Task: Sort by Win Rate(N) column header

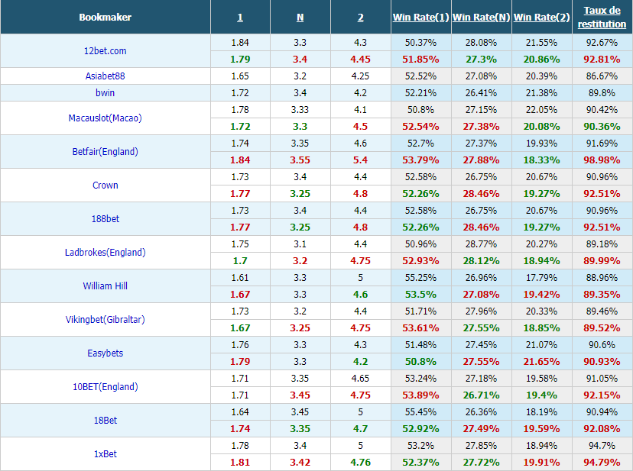Action: [481, 18]
